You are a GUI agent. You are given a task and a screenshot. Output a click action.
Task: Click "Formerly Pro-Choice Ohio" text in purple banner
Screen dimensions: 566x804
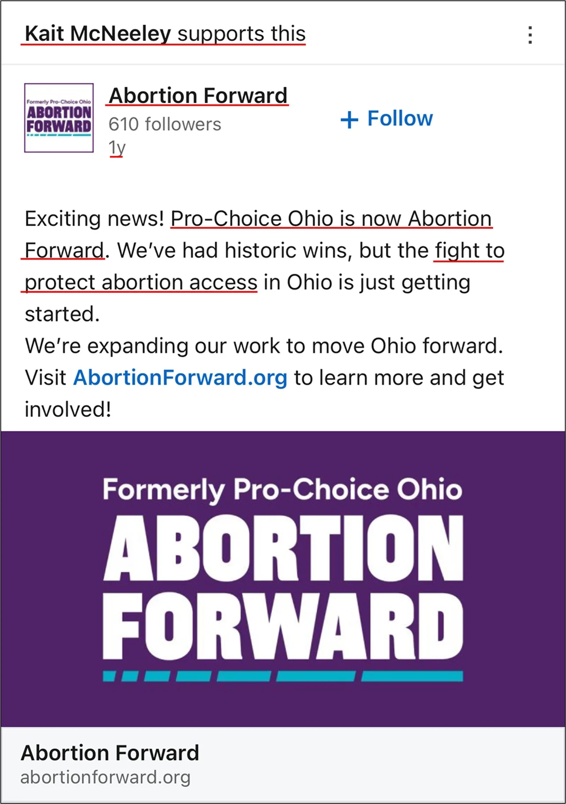pyautogui.click(x=282, y=489)
